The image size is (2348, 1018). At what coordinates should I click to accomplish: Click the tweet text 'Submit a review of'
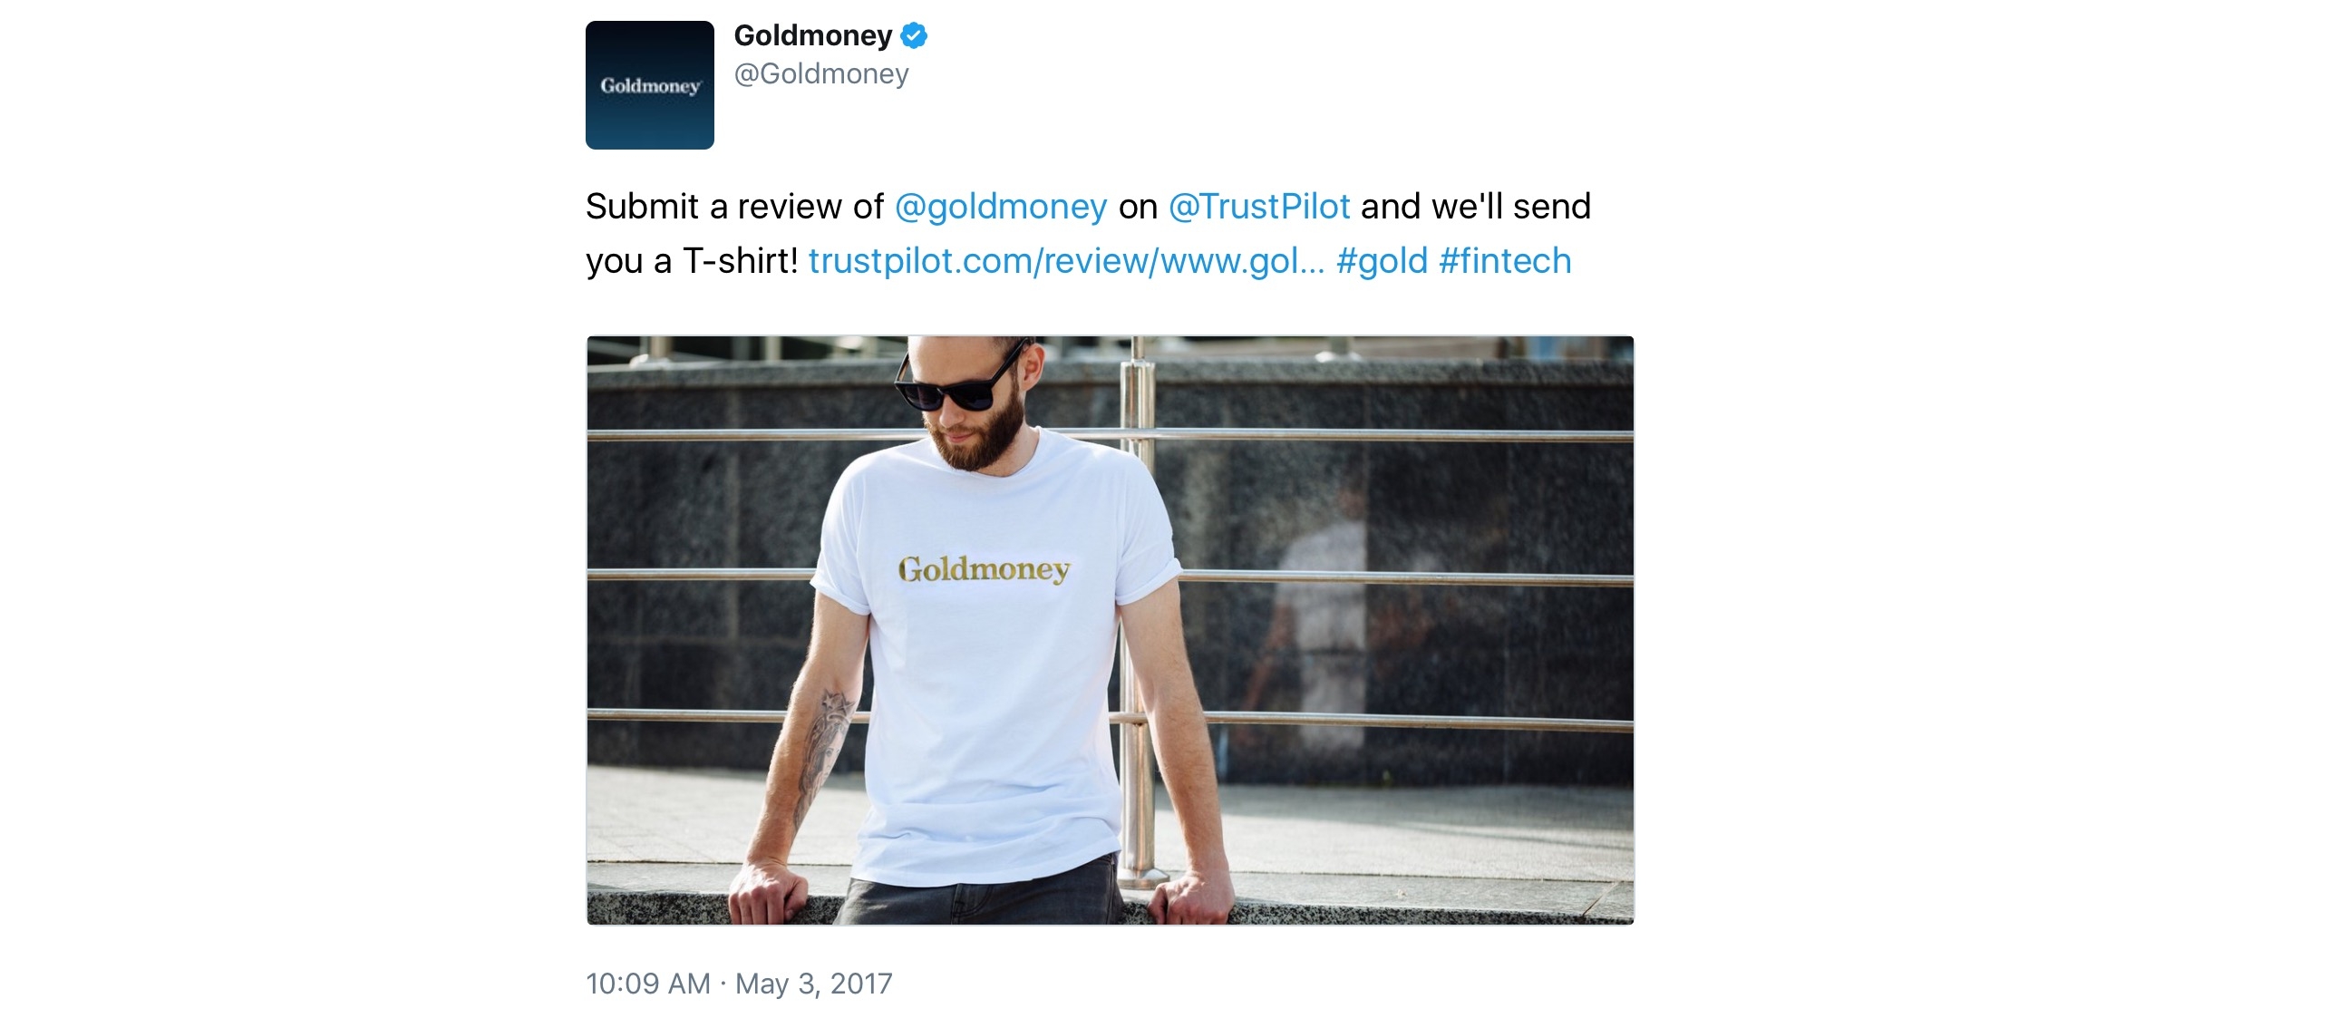click(x=733, y=207)
